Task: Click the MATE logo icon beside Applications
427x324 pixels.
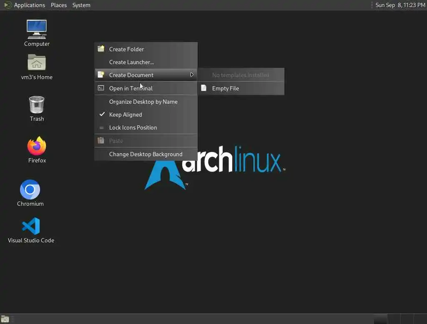Action: click(8, 5)
